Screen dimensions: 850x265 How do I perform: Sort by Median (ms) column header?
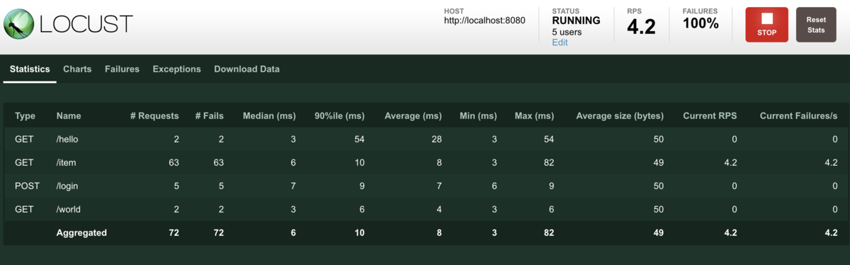(x=268, y=115)
